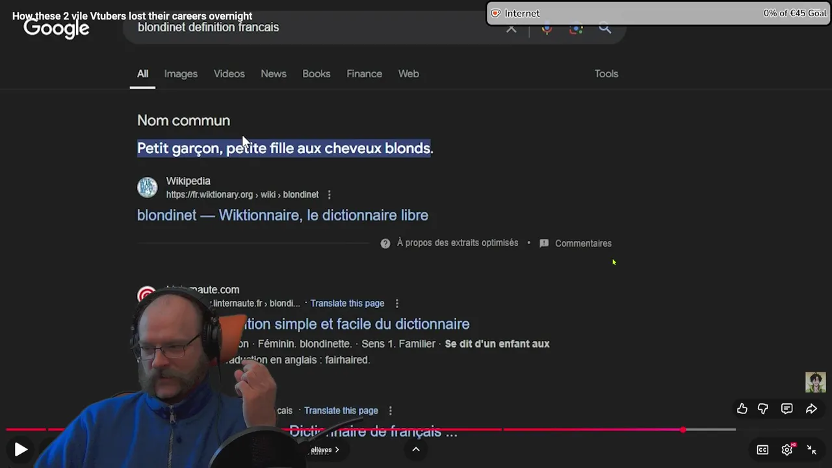Dislike the video with thumbs down

(x=763, y=409)
